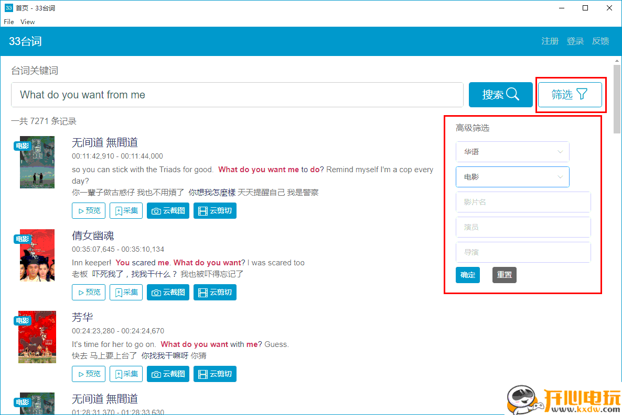Click the 影片名 movie name field

point(523,202)
